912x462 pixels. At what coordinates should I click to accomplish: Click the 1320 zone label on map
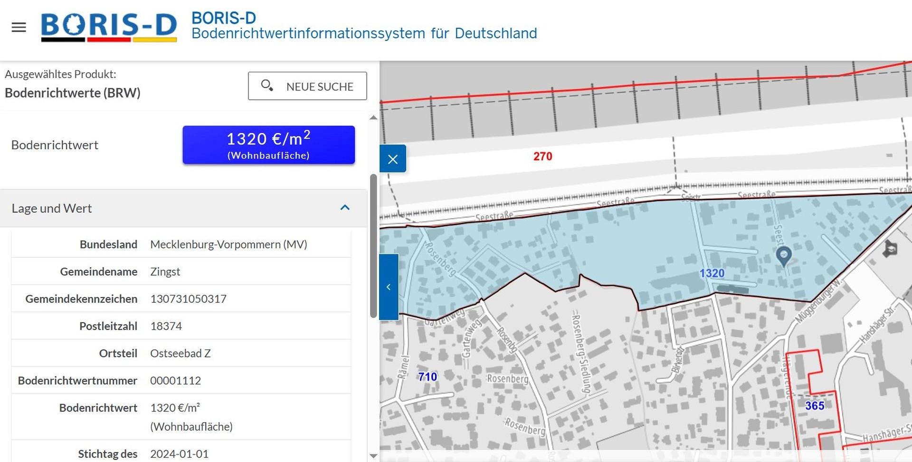point(712,273)
